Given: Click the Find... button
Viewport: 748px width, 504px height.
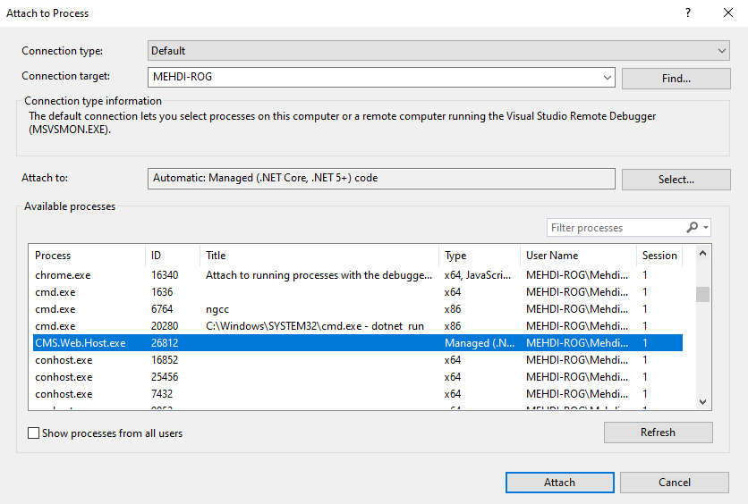Looking at the screenshot, I should [676, 79].
